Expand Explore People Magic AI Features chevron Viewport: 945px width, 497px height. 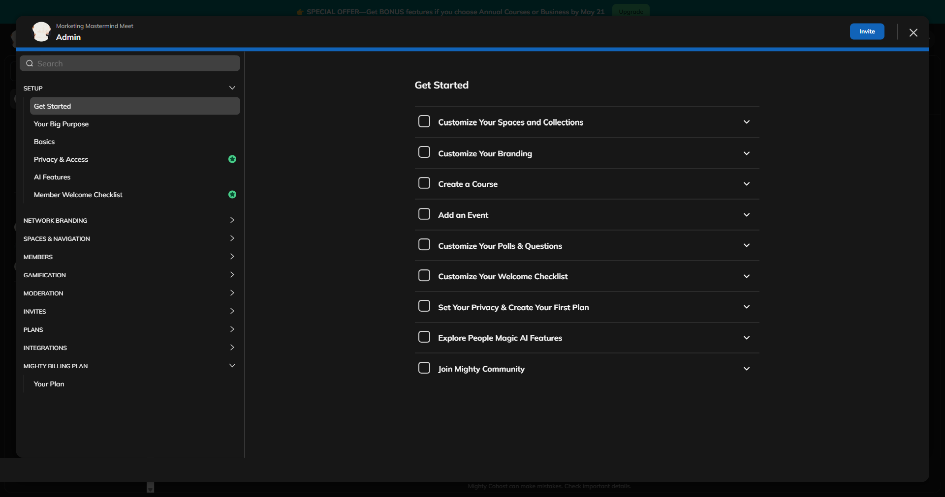tap(746, 338)
